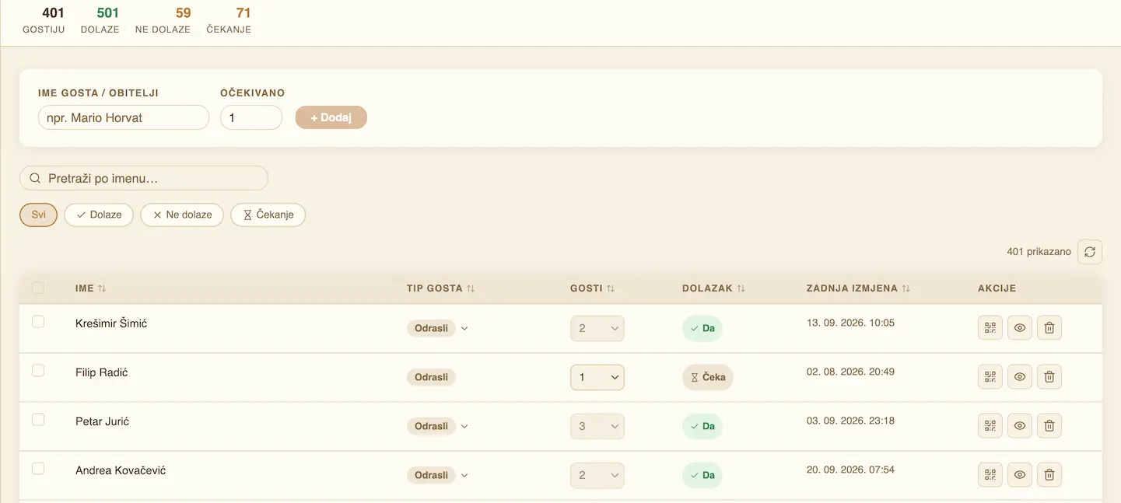Sort table by GOSTI column
The height and width of the screenshot is (503, 1121).
(593, 288)
